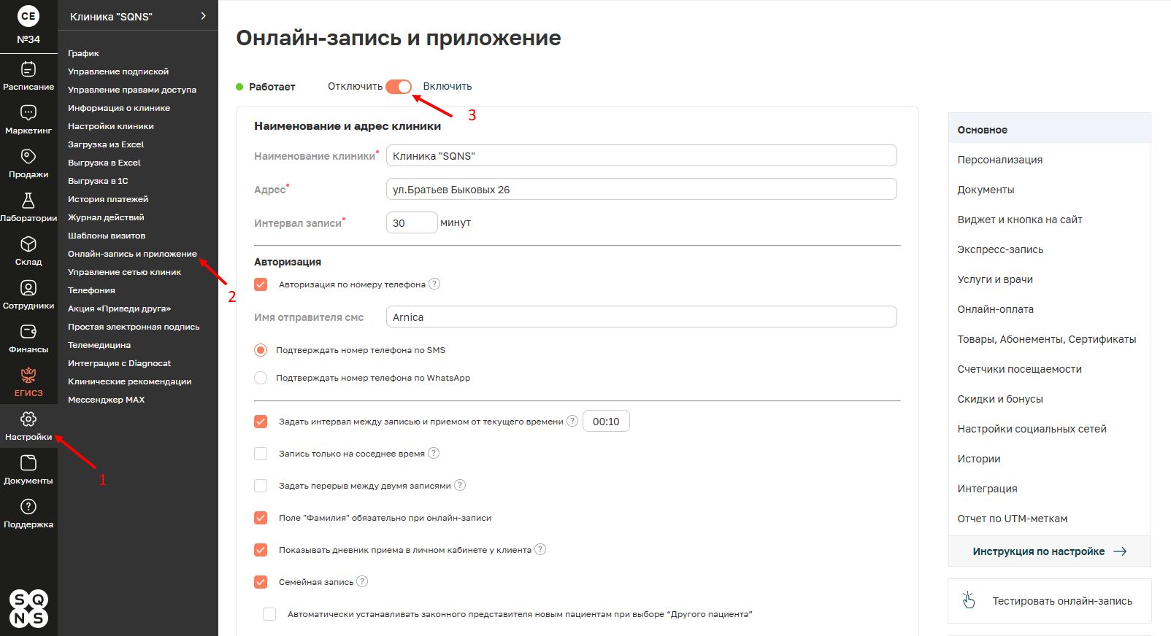Select Подтверждать номер телефона по WhatsApp
The width and height of the screenshot is (1171, 636).
[261, 378]
